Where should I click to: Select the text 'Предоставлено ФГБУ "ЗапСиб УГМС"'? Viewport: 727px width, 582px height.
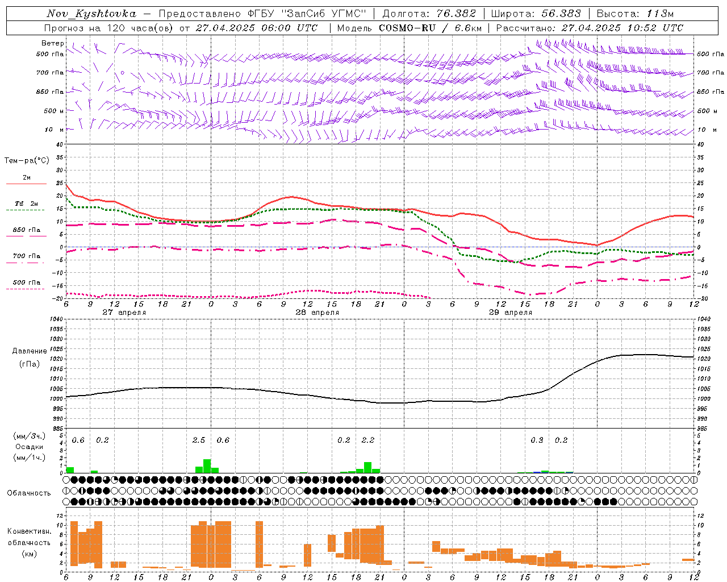click(262, 14)
